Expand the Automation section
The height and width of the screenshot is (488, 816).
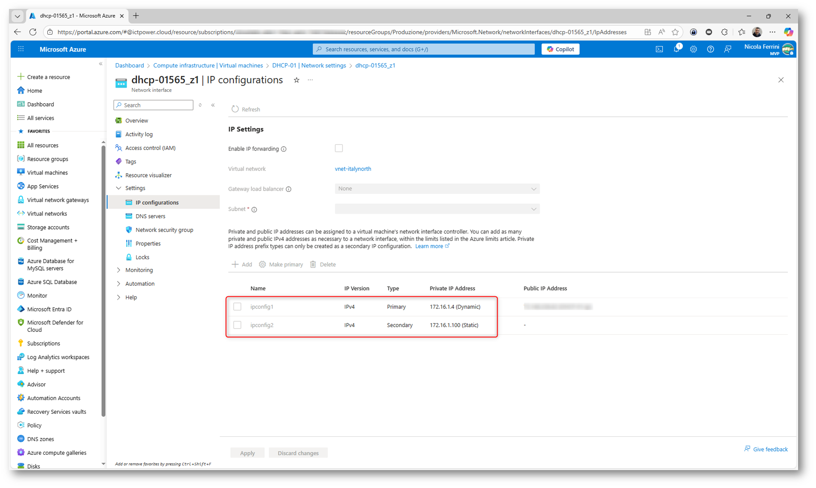139,284
